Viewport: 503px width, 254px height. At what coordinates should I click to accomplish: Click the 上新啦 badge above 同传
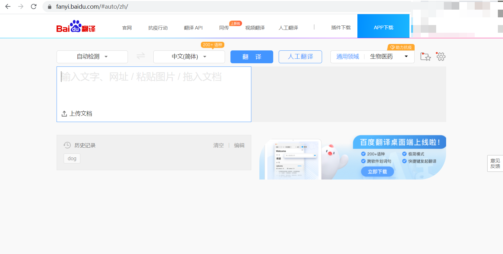pyautogui.click(x=235, y=23)
